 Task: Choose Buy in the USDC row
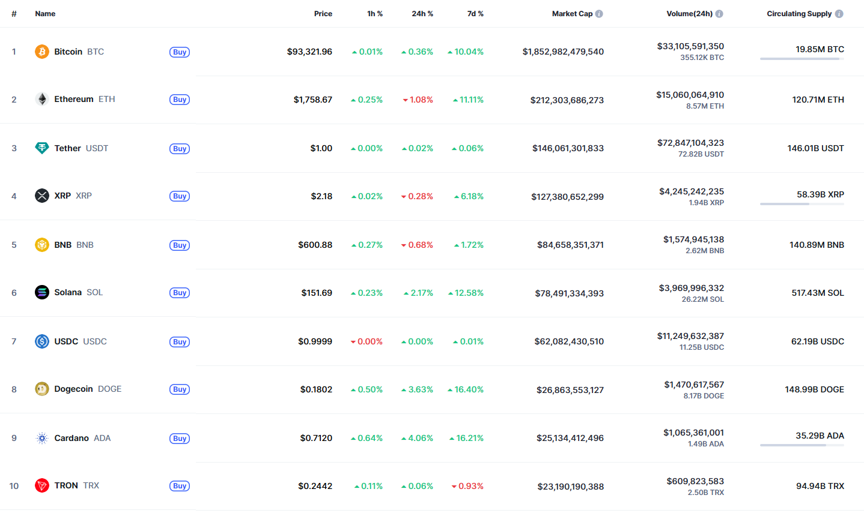coord(180,342)
